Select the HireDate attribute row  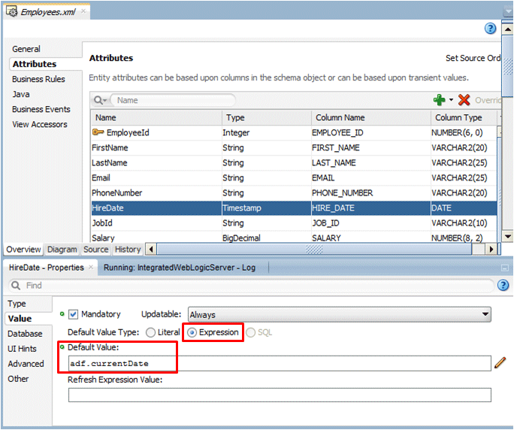[x=294, y=208]
